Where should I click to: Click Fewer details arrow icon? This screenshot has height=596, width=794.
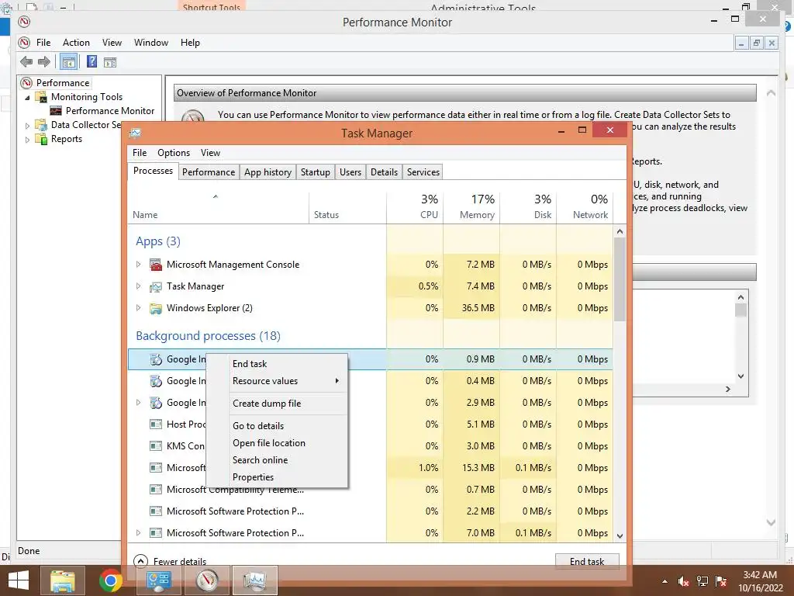[140, 560]
